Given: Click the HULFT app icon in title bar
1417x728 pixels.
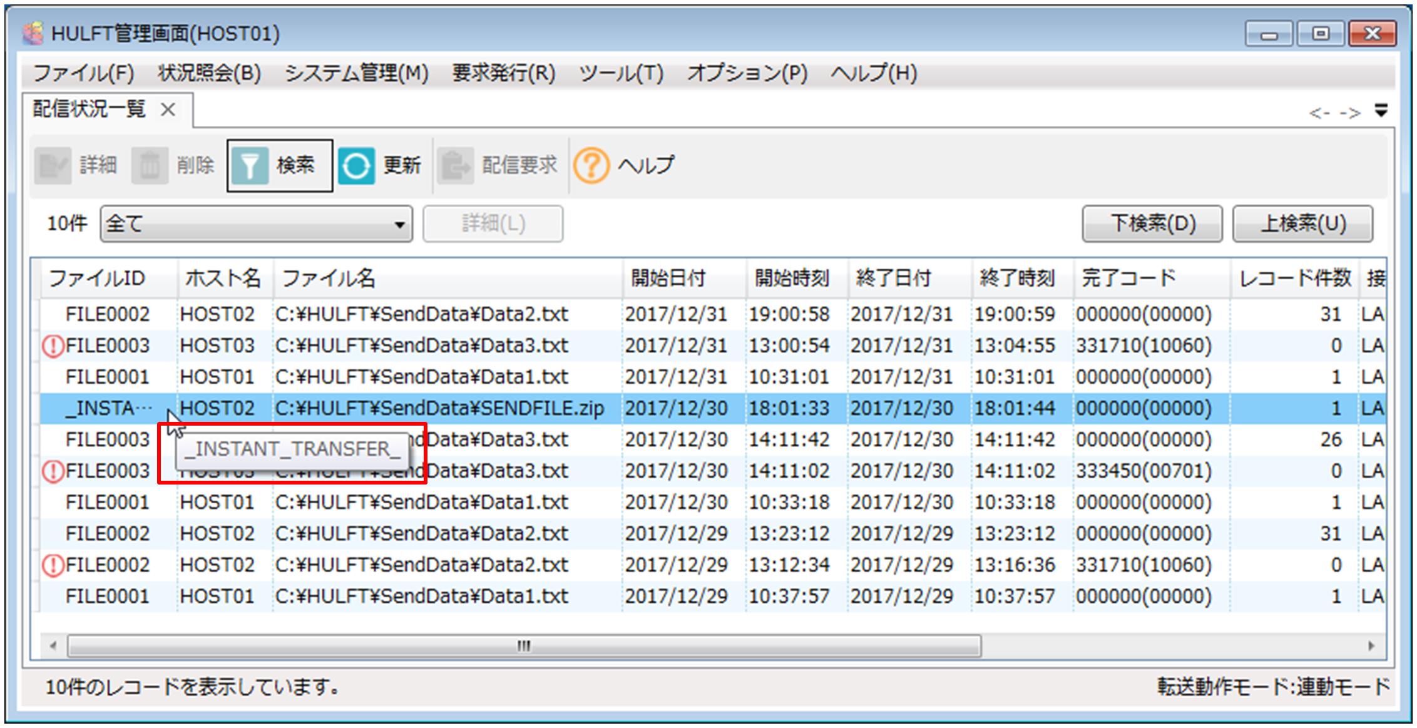Looking at the screenshot, I should (33, 33).
